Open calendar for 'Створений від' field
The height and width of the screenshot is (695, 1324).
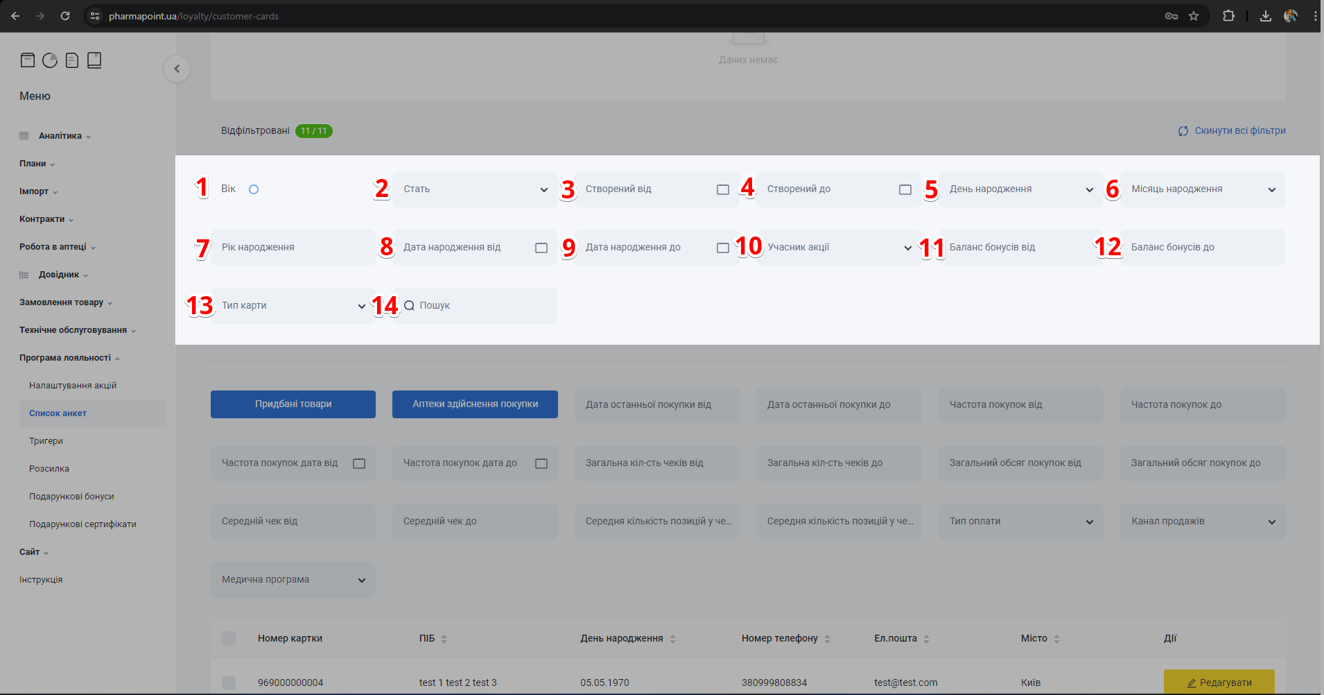pos(722,189)
